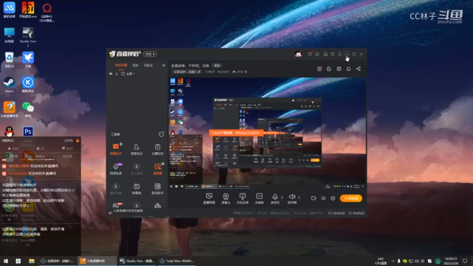Open the danmaku show tool
Screen dimensions: 473x266
click(x=137, y=189)
